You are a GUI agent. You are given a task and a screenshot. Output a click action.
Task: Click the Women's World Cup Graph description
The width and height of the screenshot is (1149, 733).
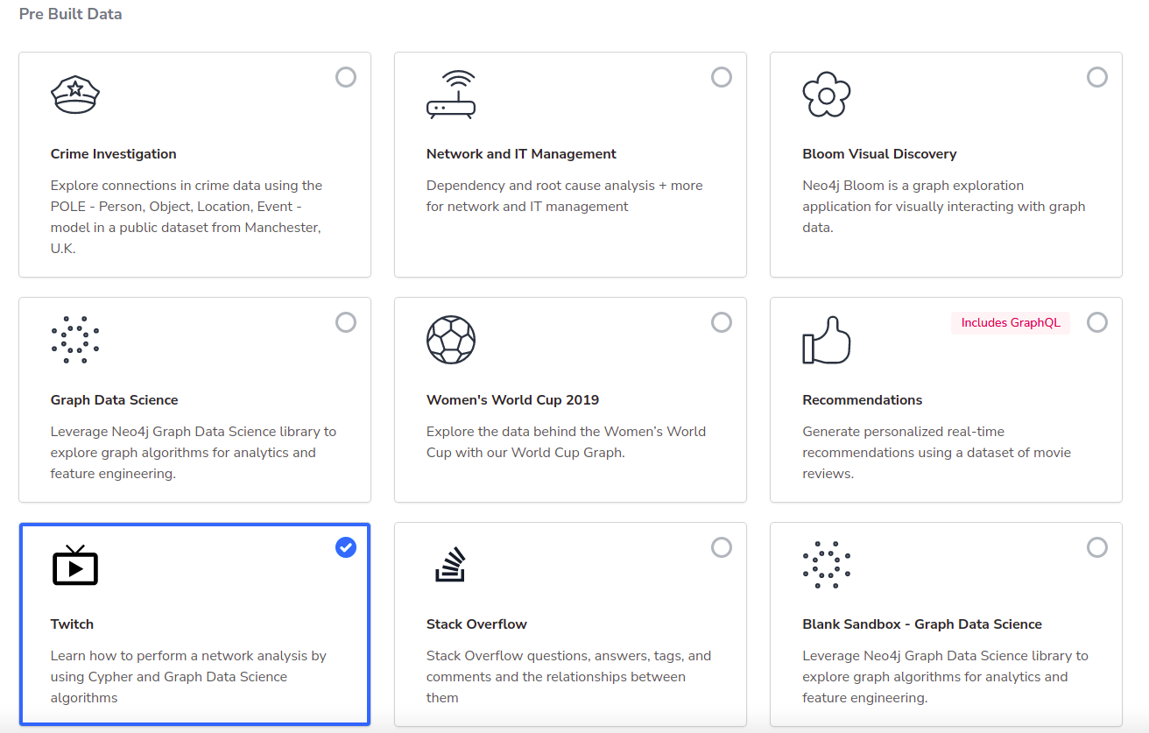point(566,442)
